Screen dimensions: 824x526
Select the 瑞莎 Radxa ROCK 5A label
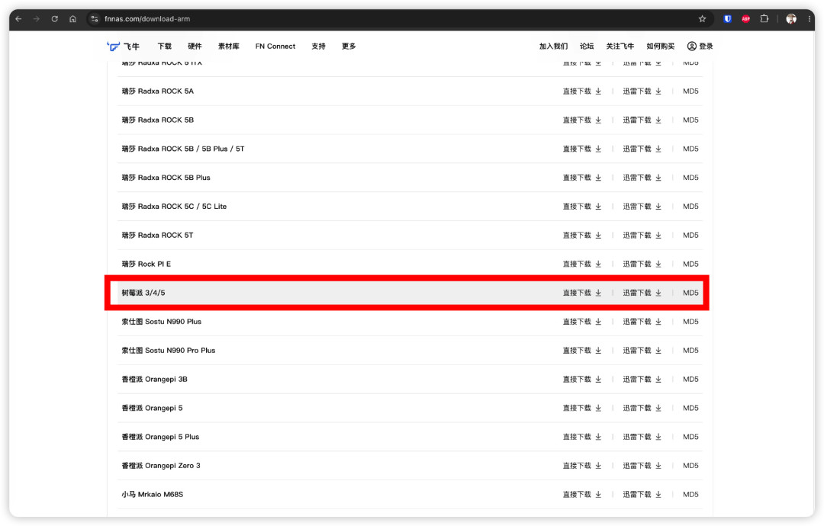[x=158, y=91]
